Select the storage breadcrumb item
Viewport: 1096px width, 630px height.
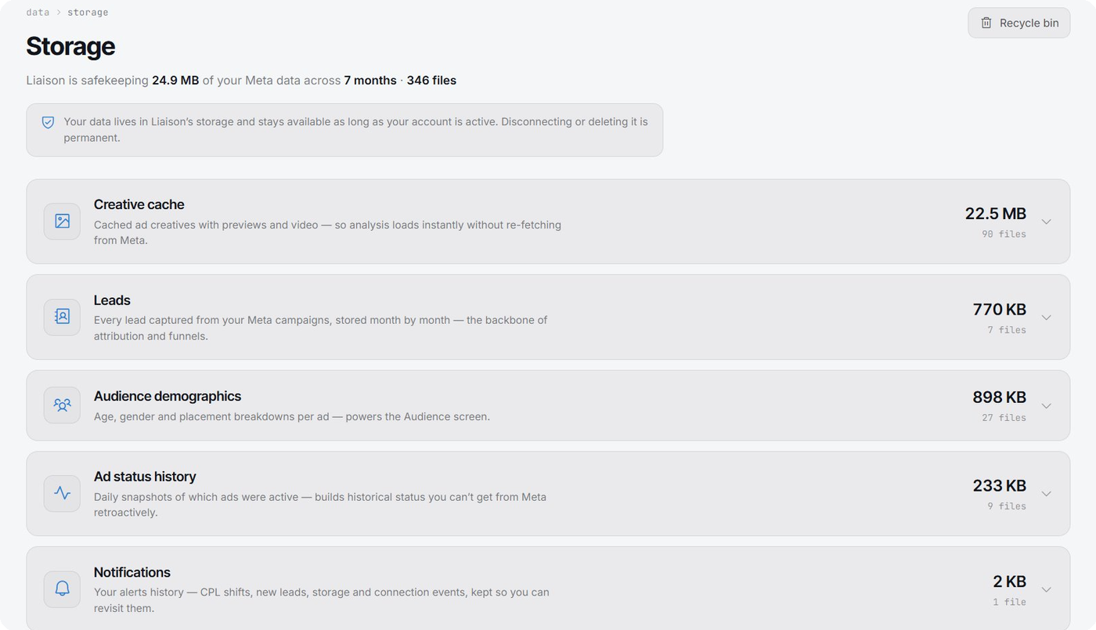[88, 13]
